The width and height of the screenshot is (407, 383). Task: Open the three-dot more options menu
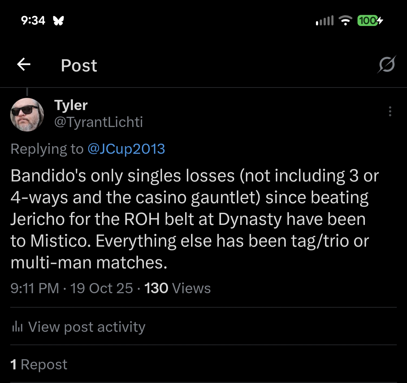[x=390, y=111]
